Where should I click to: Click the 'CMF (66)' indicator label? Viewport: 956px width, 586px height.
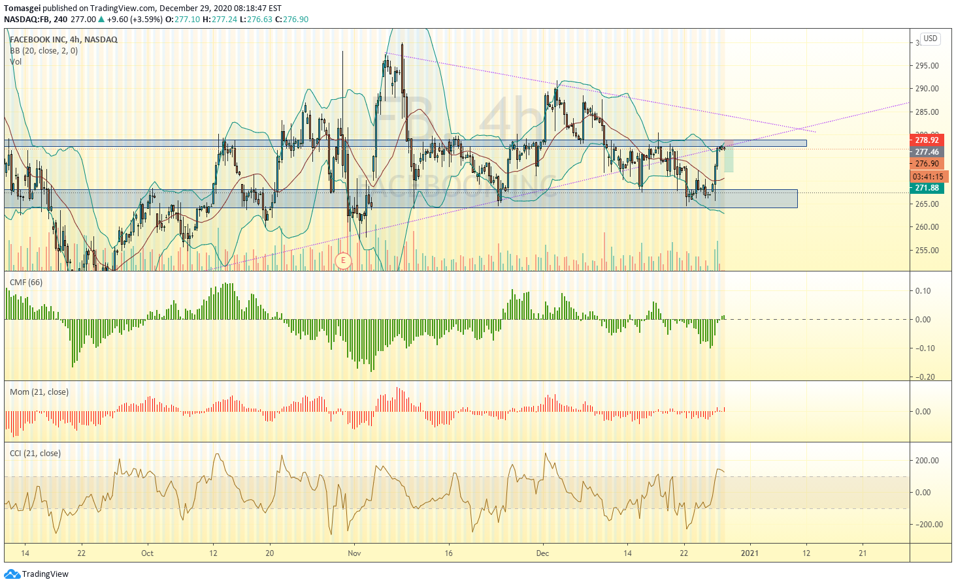[x=26, y=282]
